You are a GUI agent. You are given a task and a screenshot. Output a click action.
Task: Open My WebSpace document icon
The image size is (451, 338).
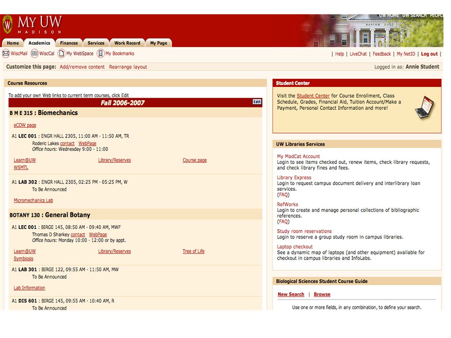61,54
